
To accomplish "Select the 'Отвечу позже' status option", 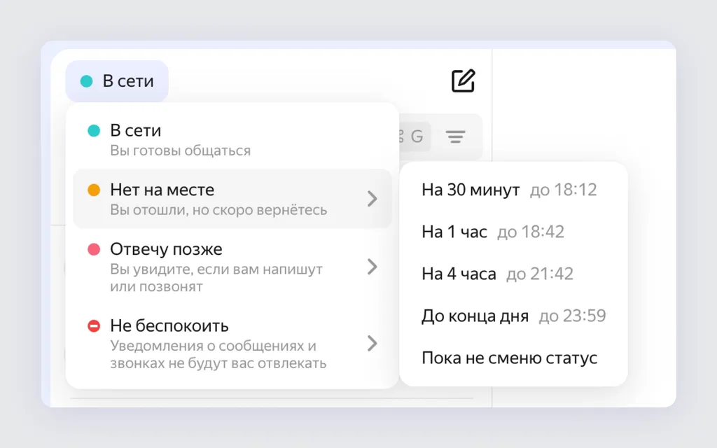I will (x=232, y=267).
